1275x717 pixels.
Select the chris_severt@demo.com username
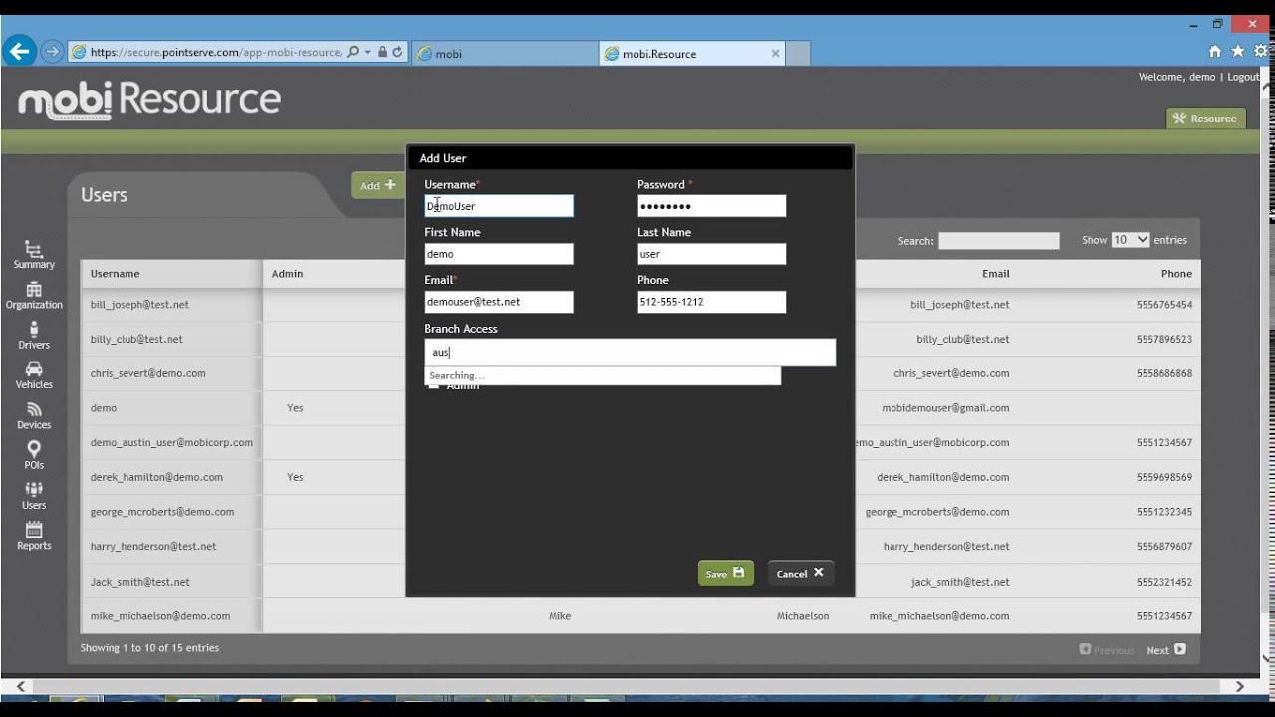coord(147,373)
